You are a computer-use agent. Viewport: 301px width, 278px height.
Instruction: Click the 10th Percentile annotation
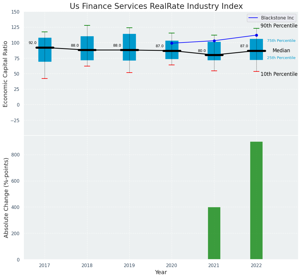coord(279,74)
